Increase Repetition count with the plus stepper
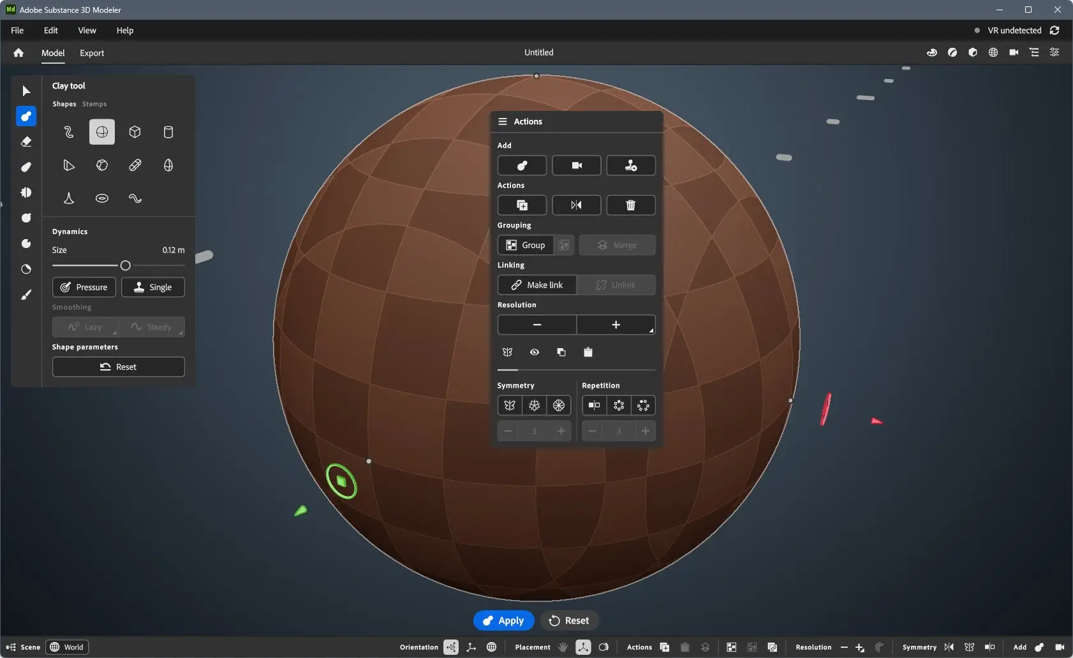The image size is (1073, 658). click(646, 430)
